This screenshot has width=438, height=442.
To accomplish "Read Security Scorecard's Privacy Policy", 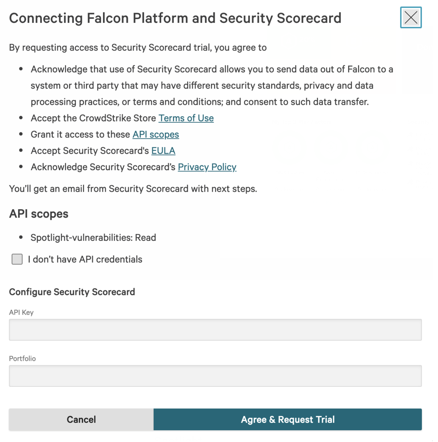I will coord(207,167).
